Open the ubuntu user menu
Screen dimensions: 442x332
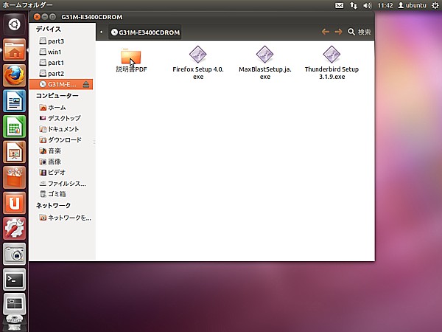point(412,5)
